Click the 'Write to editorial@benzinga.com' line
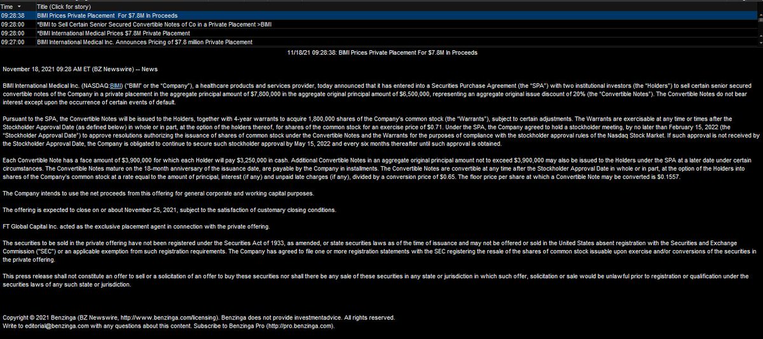This screenshot has width=763, height=339. coord(168,326)
